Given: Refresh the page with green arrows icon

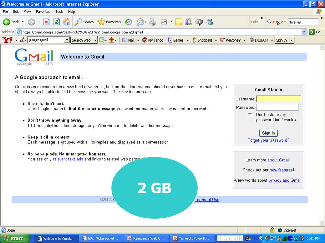Looking at the screenshot, I should [x=57, y=22].
